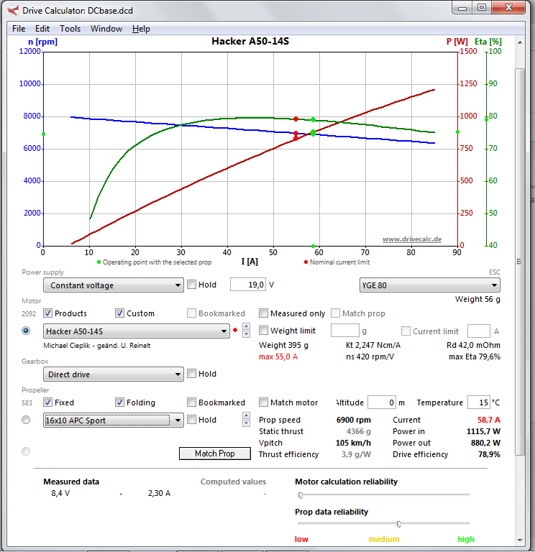
Task: Expand the 16x10 APC Sport propeller dropdown
Action: coord(113,420)
